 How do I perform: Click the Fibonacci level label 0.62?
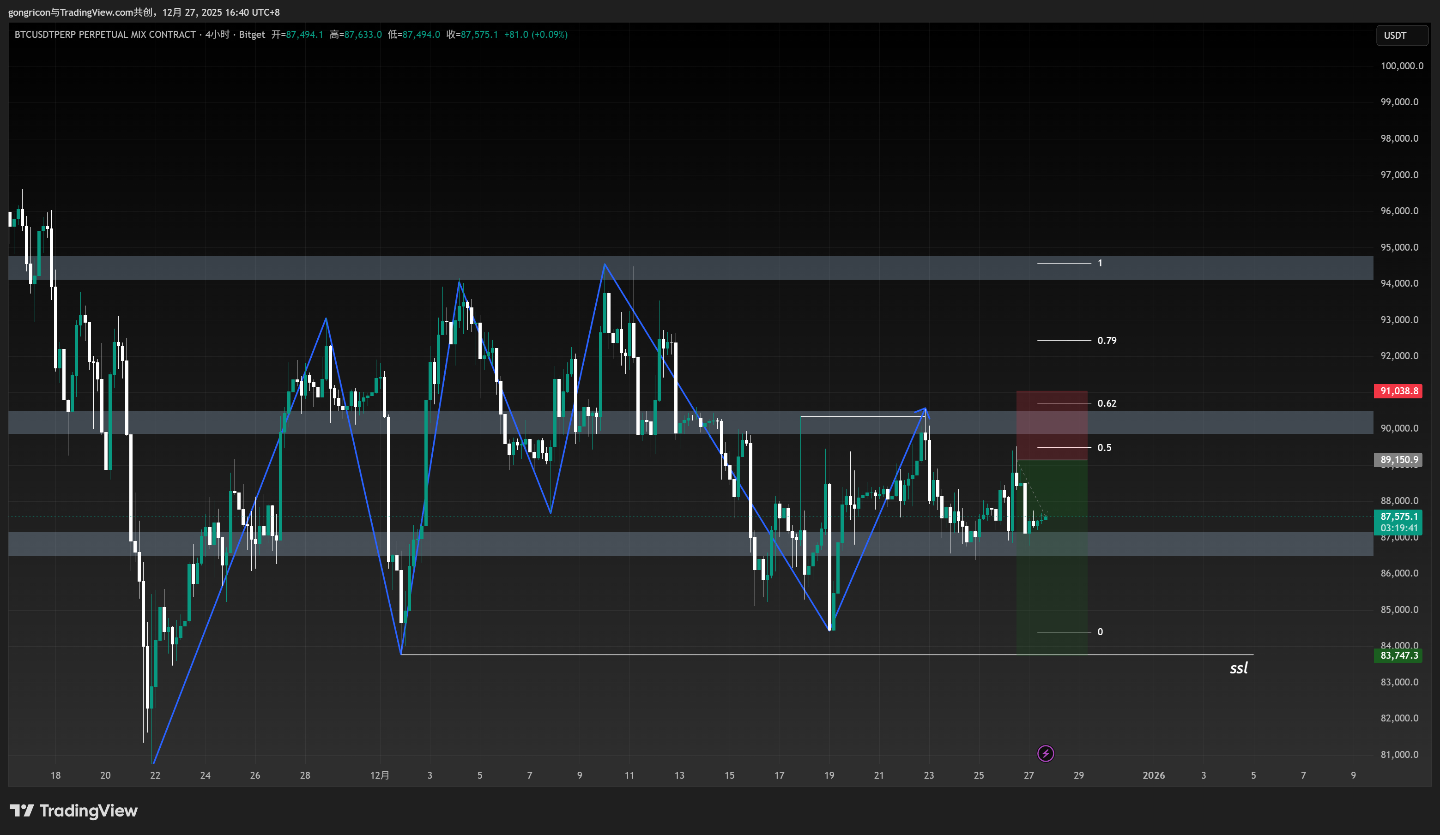click(1106, 403)
